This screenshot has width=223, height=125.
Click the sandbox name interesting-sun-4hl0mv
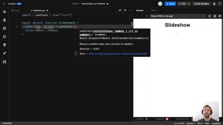click(93, 4)
